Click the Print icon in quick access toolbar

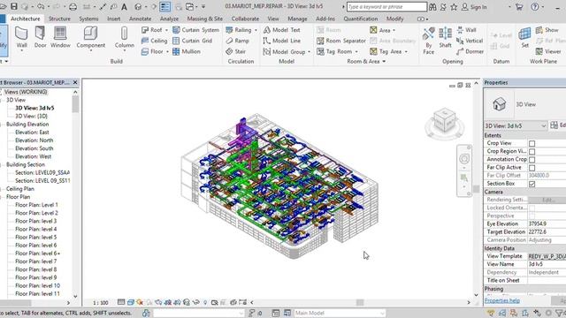(x=73, y=6)
